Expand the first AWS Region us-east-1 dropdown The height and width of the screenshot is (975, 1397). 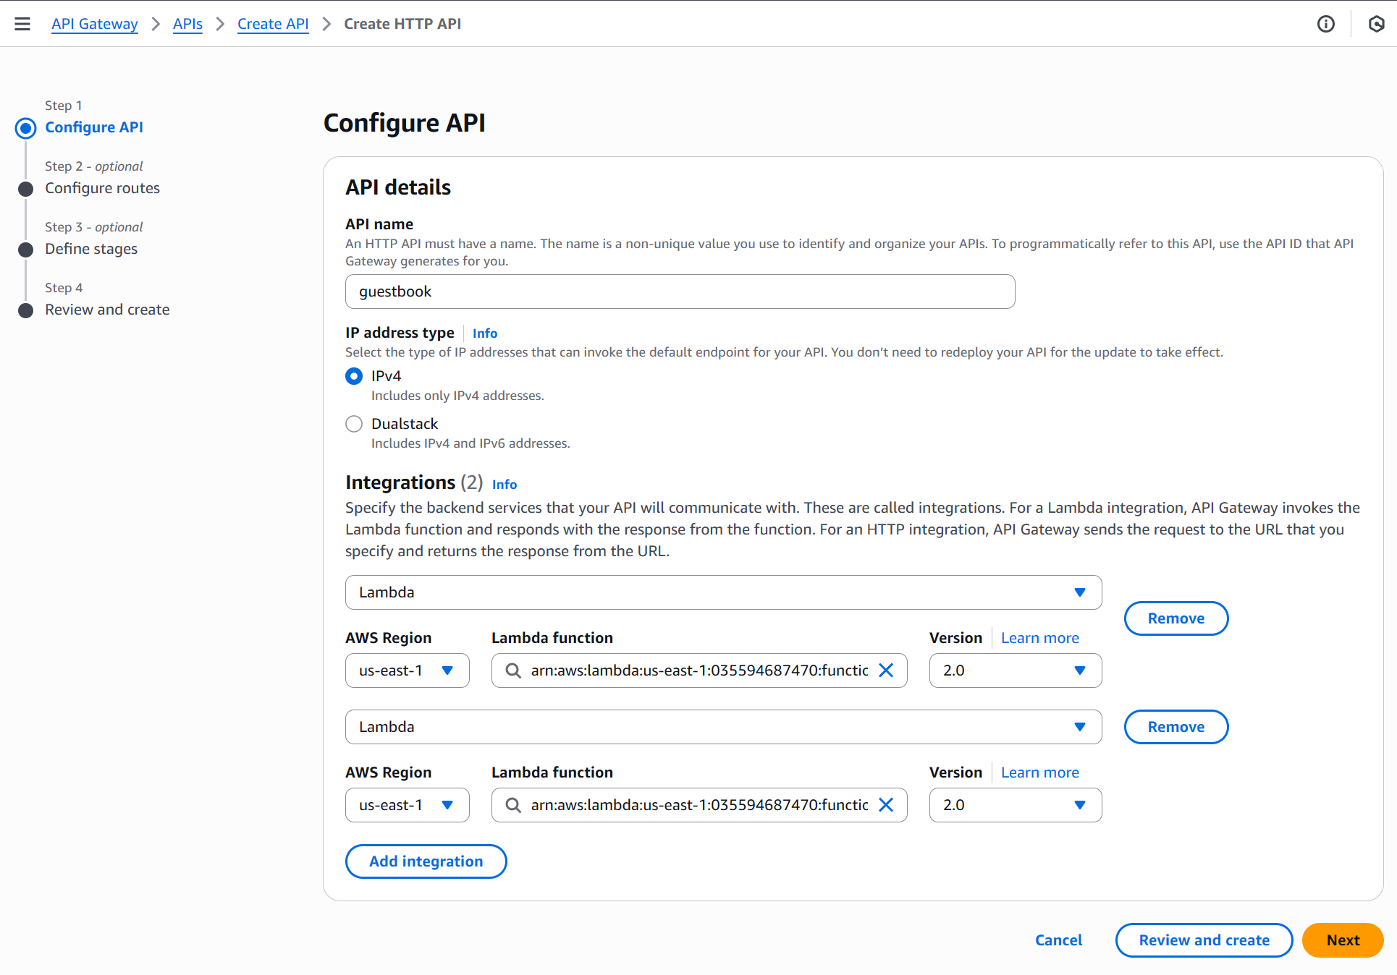(407, 670)
